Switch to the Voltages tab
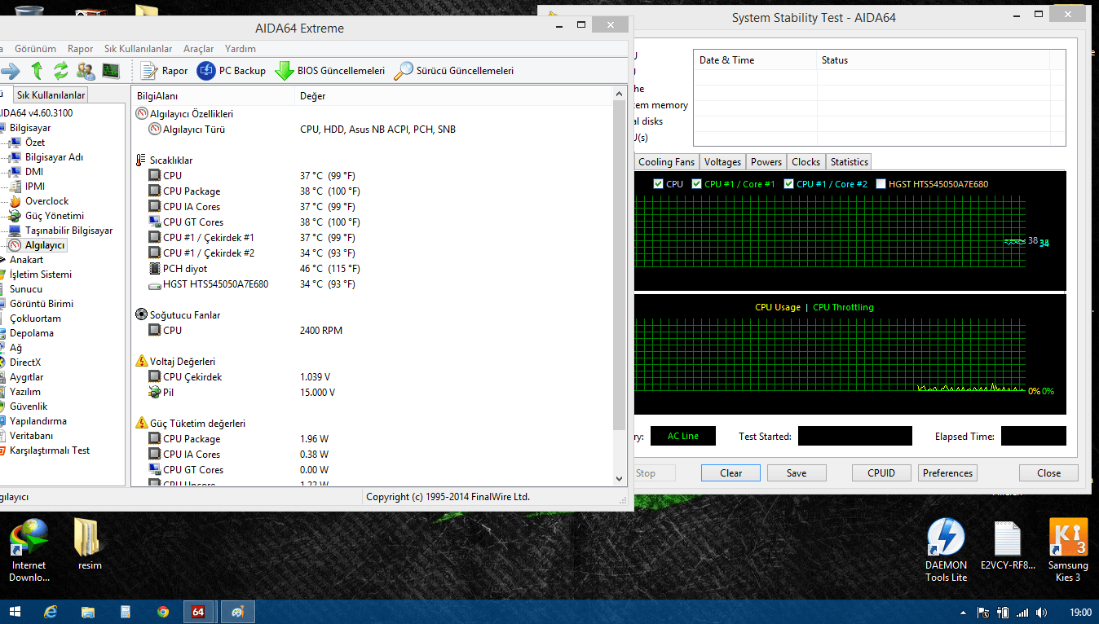This screenshot has width=1099, height=624. pyautogui.click(x=723, y=162)
